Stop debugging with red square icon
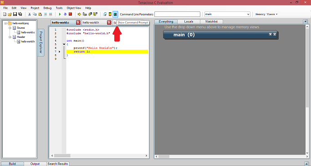 click(x=70, y=14)
